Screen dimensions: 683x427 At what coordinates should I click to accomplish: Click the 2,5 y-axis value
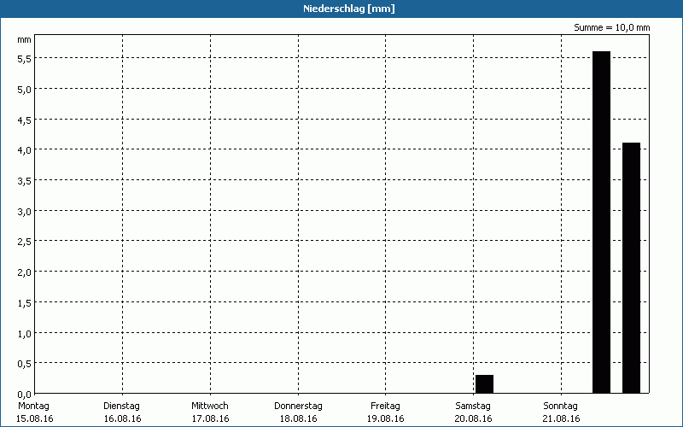(24, 242)
